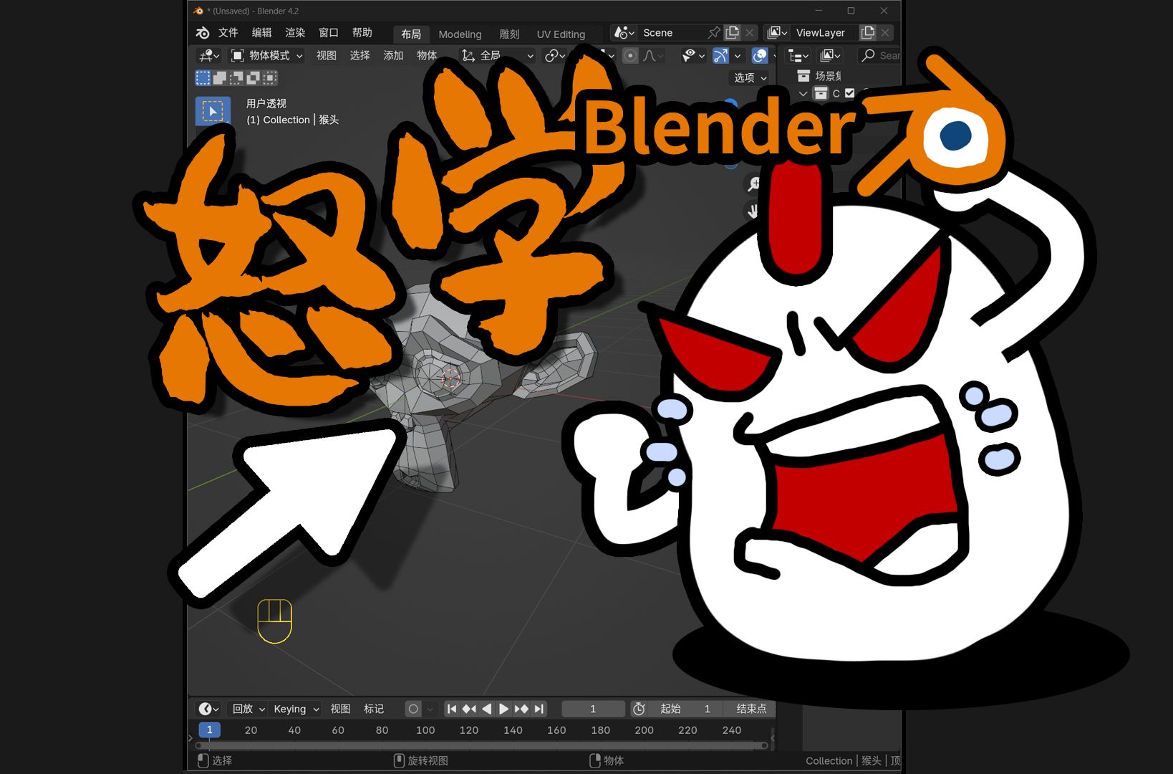Toggle proportional editing
The height and width of the screenshot is (774, 1173).
(x=630, y=56)
